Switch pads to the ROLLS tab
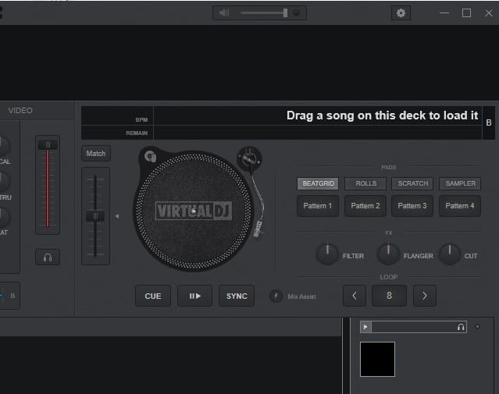Screen dimensions: 499x394 365,183
